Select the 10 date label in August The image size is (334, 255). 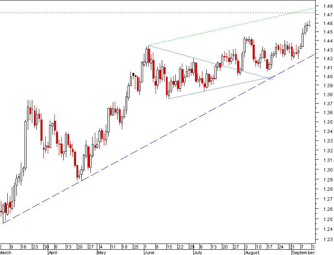coord(259,247)
